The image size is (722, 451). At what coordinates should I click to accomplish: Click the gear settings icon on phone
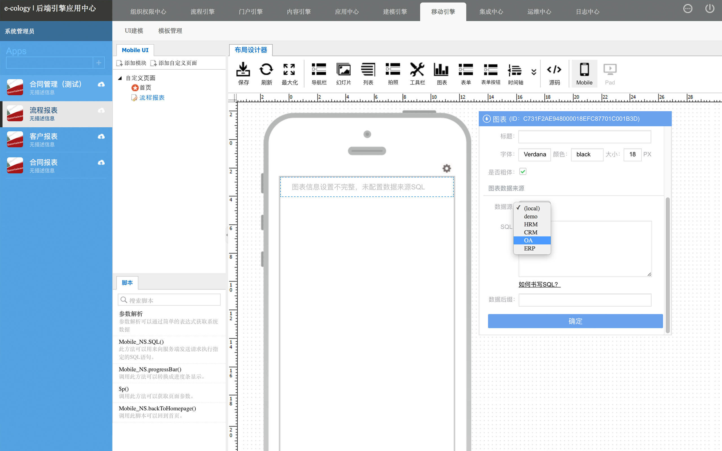click(x=446, y=169)
